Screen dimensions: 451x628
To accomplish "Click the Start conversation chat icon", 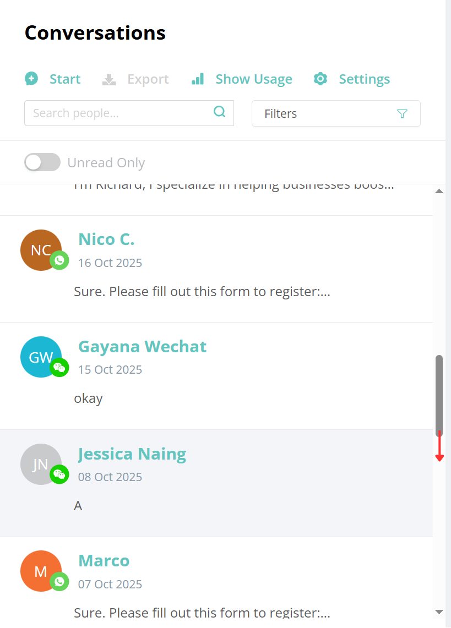I will click(31, 79).
